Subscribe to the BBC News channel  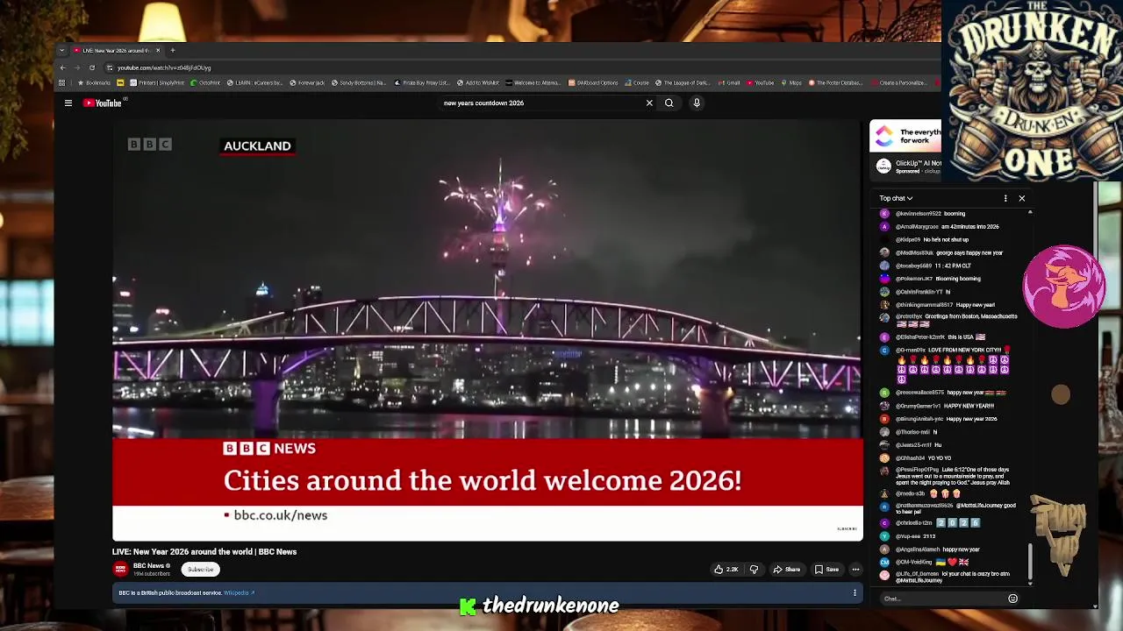[x=200, y=570]
